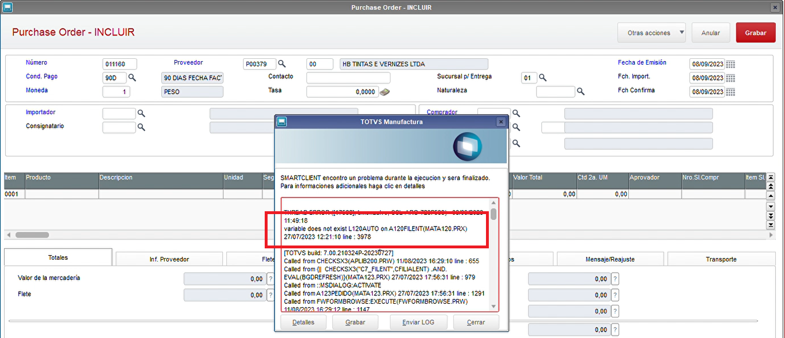The height and width of the screenshot is (338, 785).
Task: Switch to the Inf. Proveedor tab
Action: [x=169, y=259]
